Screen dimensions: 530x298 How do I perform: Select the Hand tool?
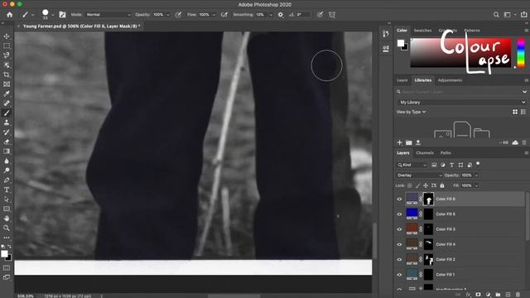pos(7,219)
